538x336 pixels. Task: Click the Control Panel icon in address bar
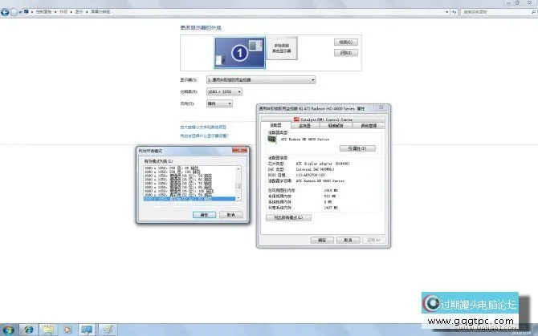point(26,12)
